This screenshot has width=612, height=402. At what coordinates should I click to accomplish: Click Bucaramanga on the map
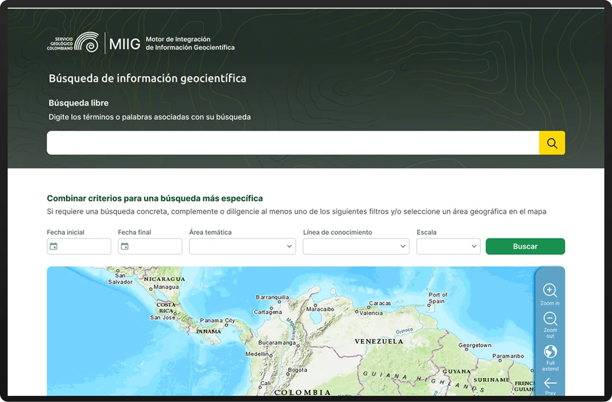tap(277, 343)
